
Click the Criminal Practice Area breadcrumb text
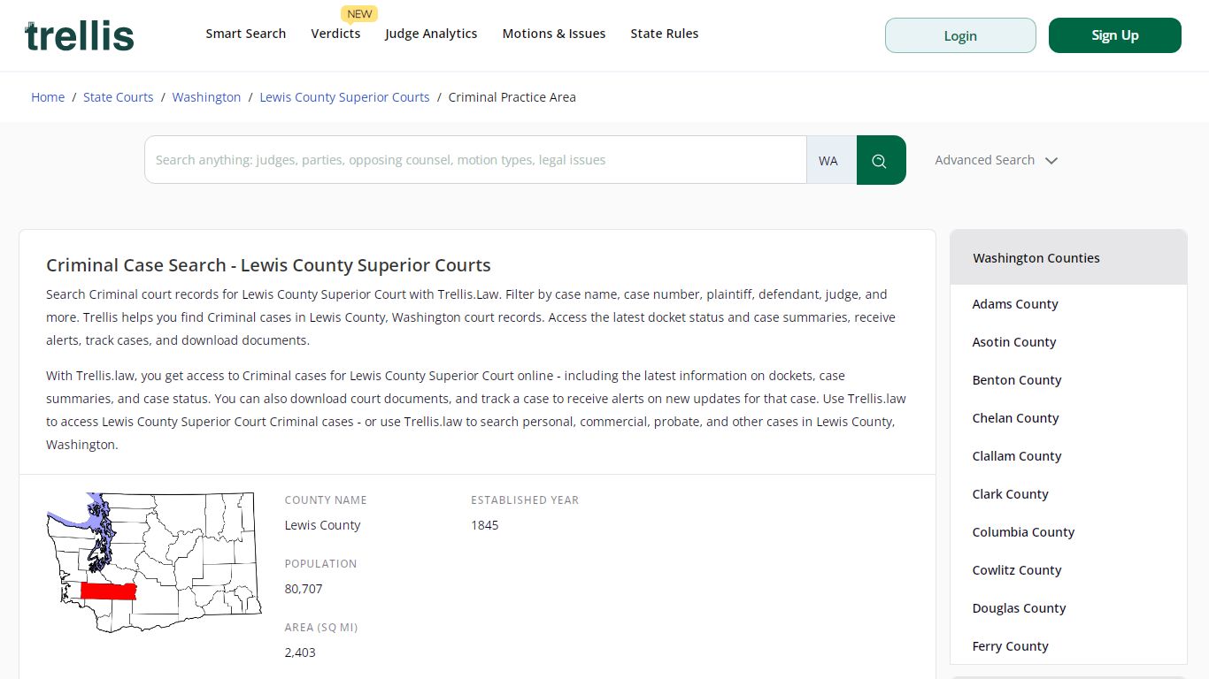pyautogui.click(x=512, y=97)
